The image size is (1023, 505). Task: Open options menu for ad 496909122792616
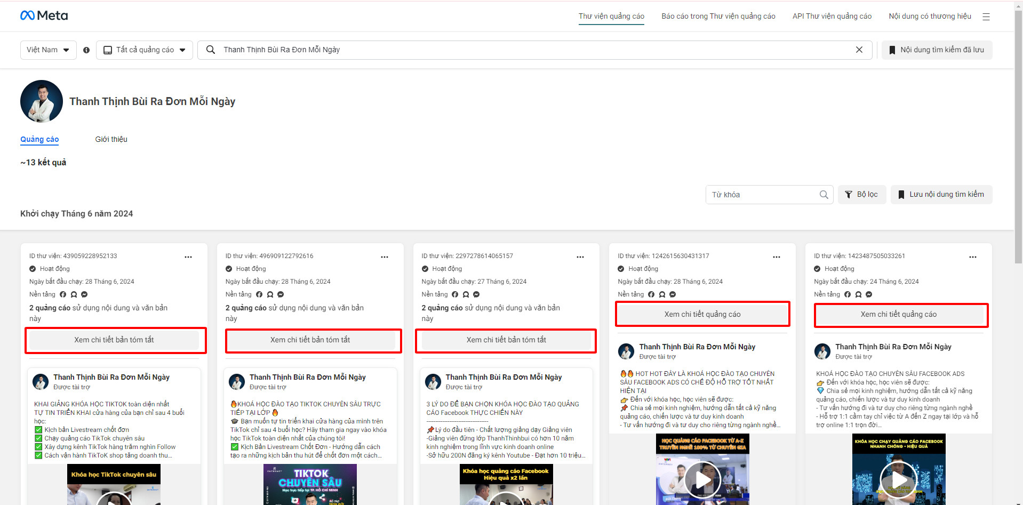pyautogui.click(x=385, y=257)
